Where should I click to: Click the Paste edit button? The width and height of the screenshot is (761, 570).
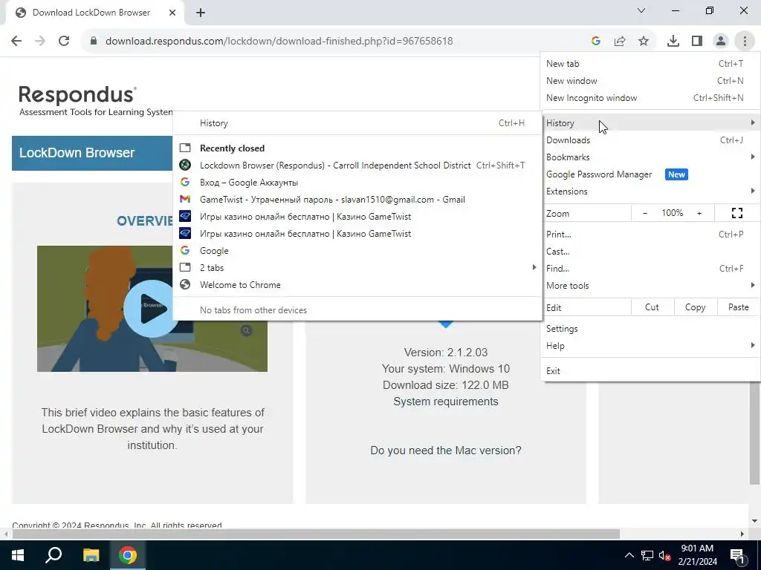pyautogui.click(x=738, y=307)
